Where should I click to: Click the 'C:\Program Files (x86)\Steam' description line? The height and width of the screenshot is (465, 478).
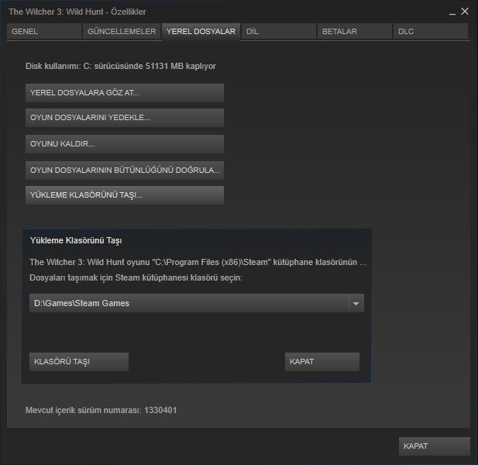click(198, 262)
